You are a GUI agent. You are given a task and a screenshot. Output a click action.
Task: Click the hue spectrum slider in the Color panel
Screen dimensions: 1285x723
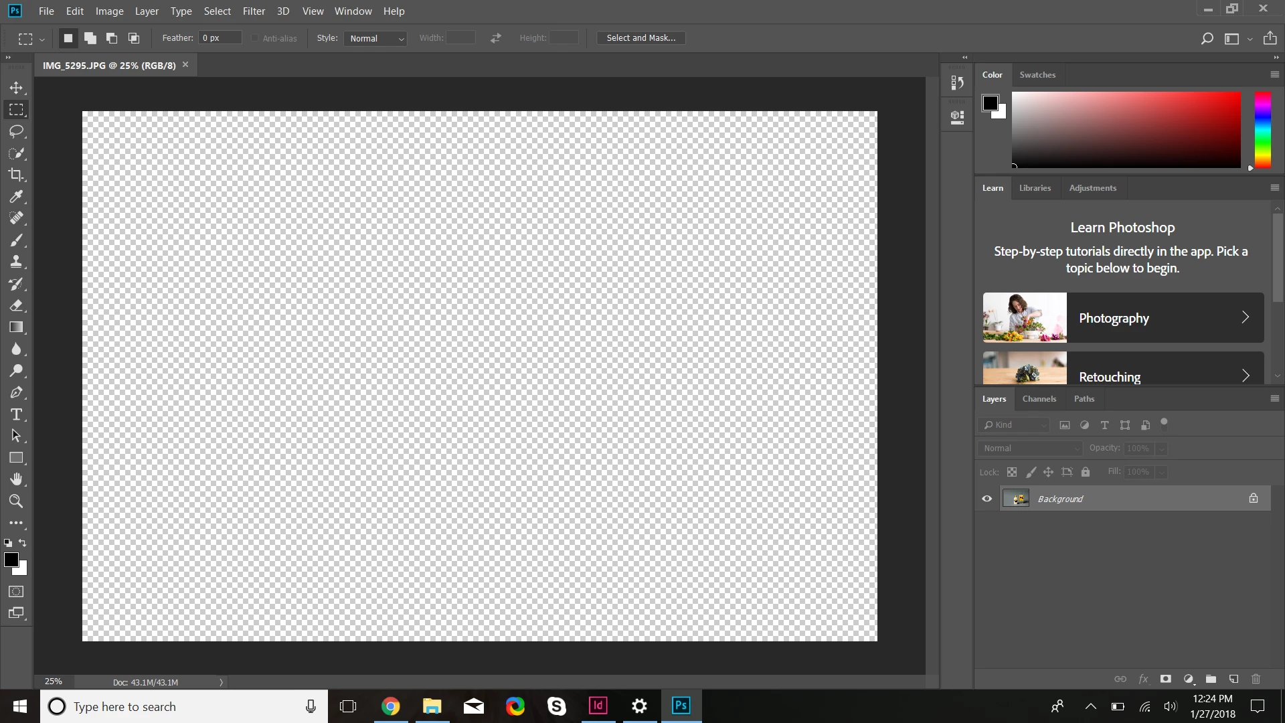point(1262,130)
